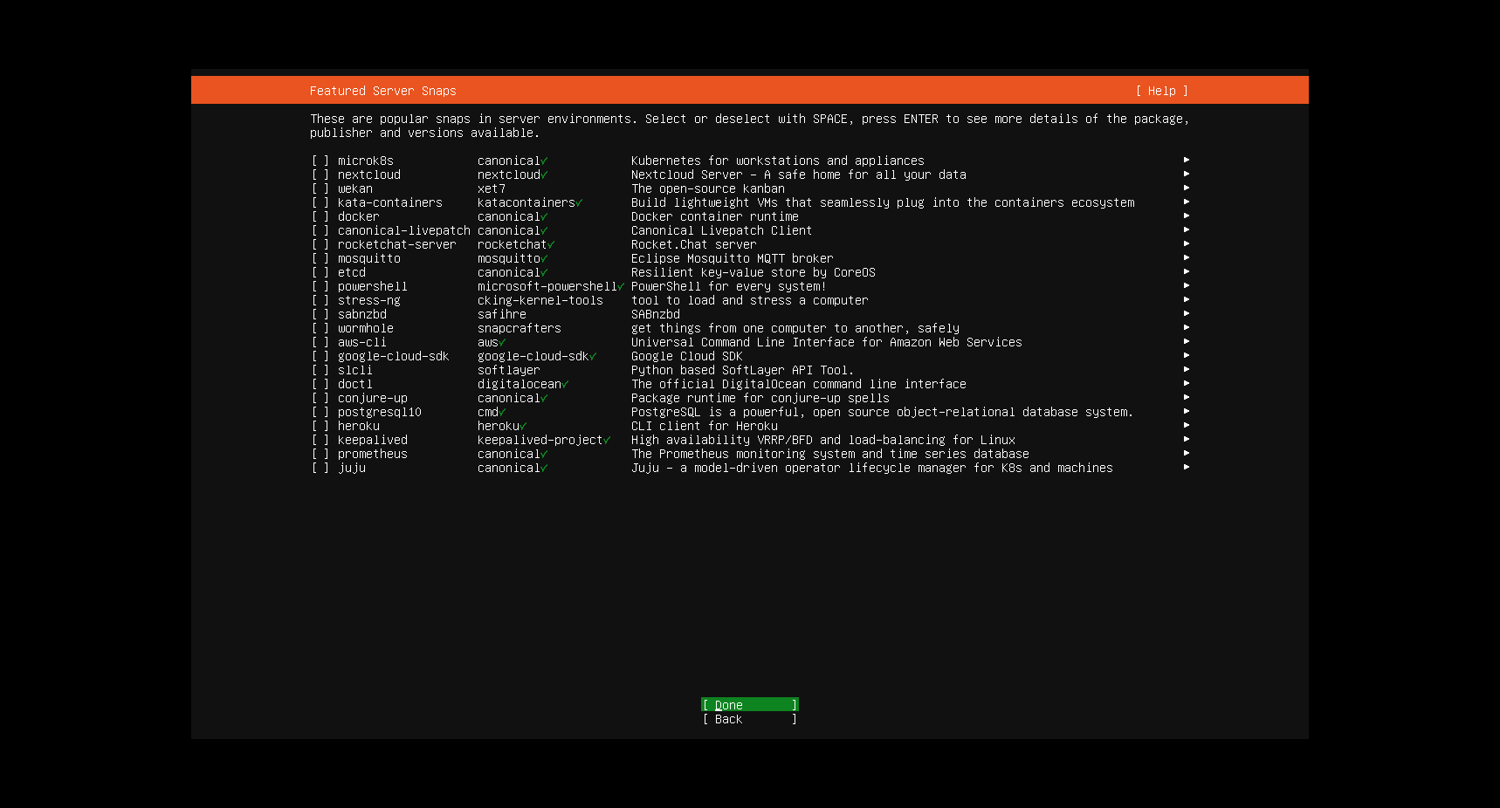Screen dimensions: 1500x808
Task: Click publisher xet7 for wekan
Action: 492,188
